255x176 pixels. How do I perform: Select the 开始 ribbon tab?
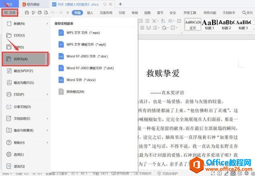(x=78, y=13)
